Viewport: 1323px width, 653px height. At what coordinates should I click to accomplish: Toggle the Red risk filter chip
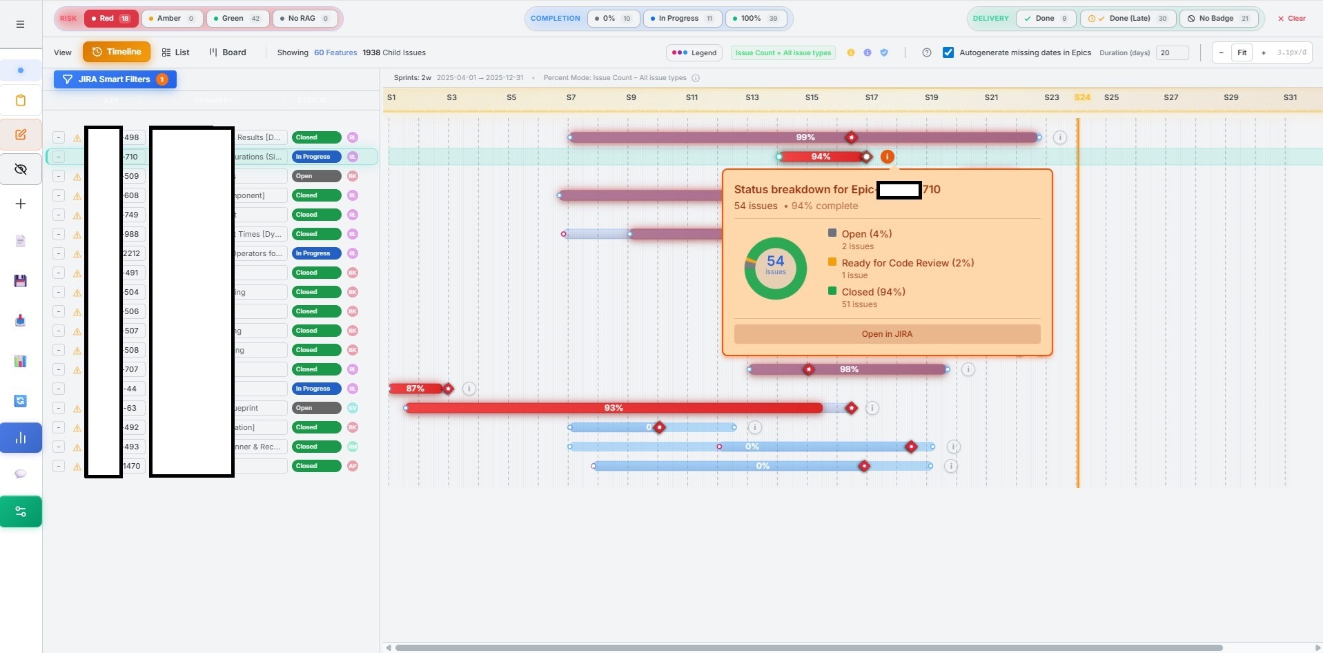[109, 18]
